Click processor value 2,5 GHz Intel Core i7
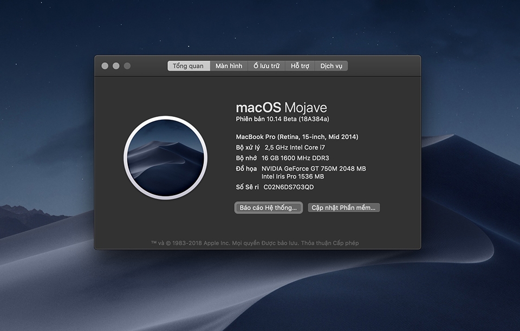This screenshot has height=331, width=520. coord(295,147)
